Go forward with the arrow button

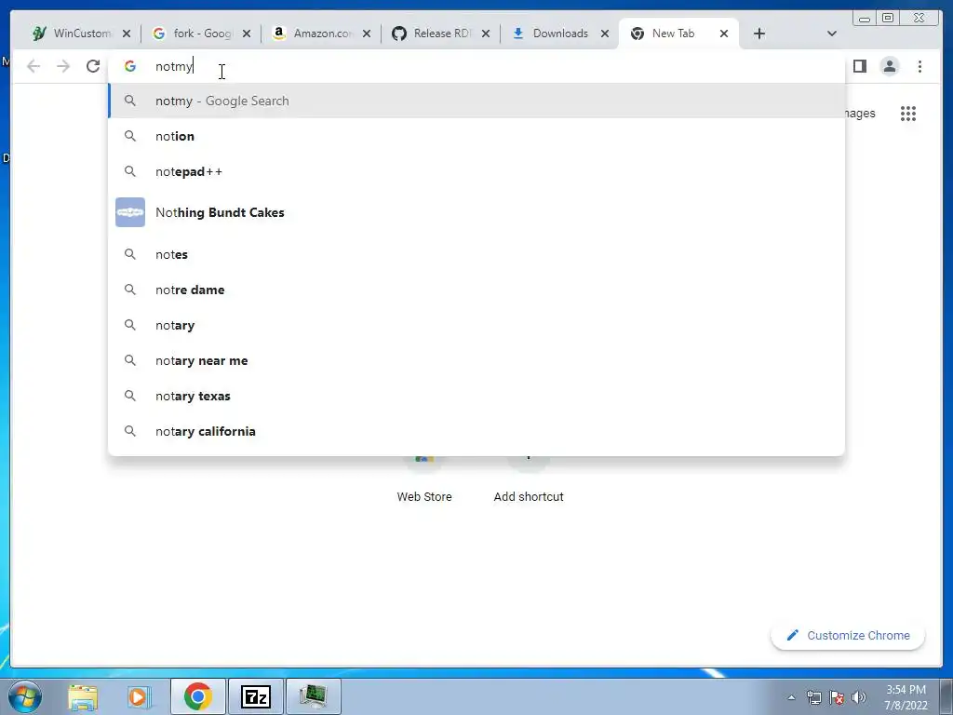[63, 66]
